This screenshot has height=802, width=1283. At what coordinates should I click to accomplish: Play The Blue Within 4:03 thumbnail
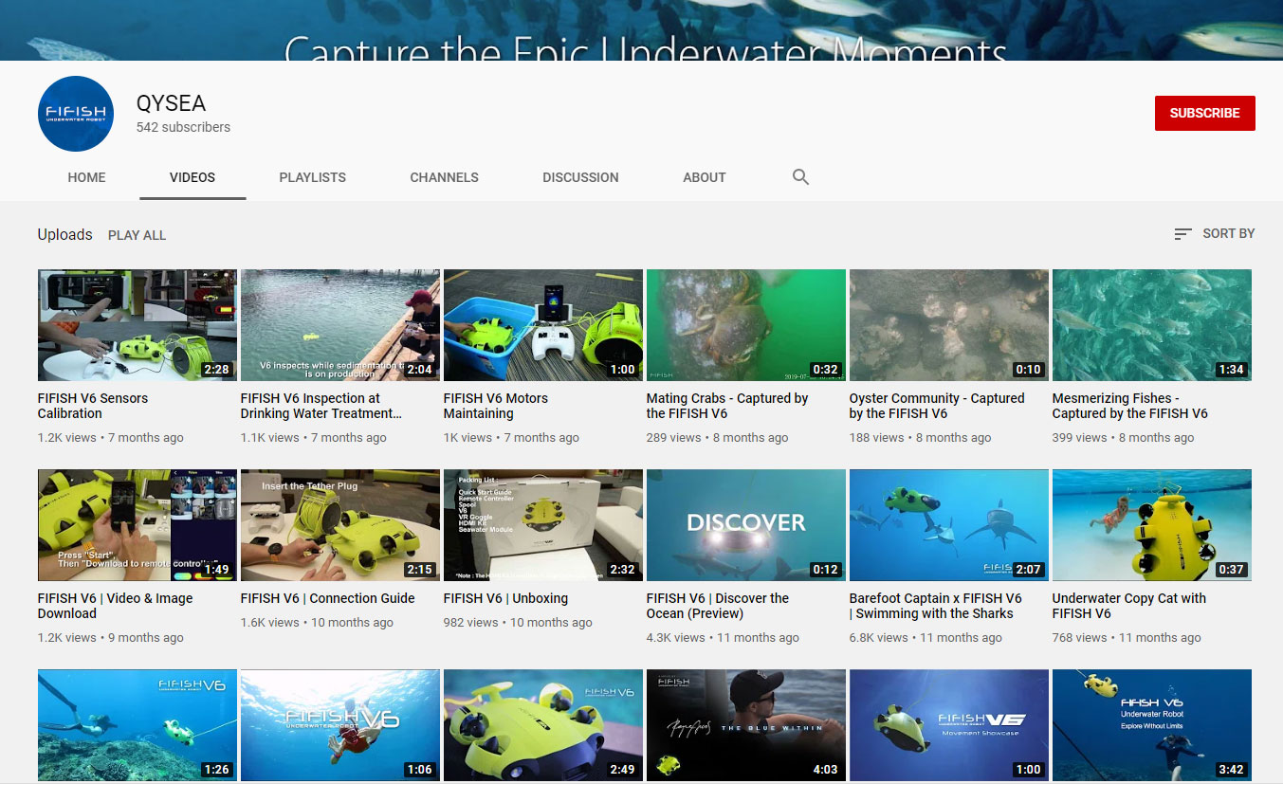(746, 725)
